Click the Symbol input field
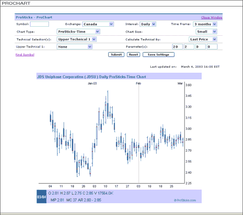The image size is (243, 215). pos(40,24)
